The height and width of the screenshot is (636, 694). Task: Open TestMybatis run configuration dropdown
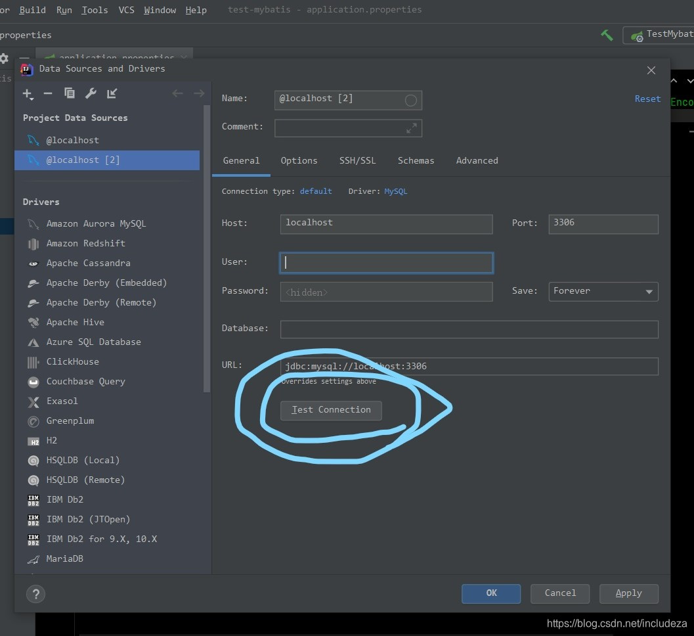point(659,35)
